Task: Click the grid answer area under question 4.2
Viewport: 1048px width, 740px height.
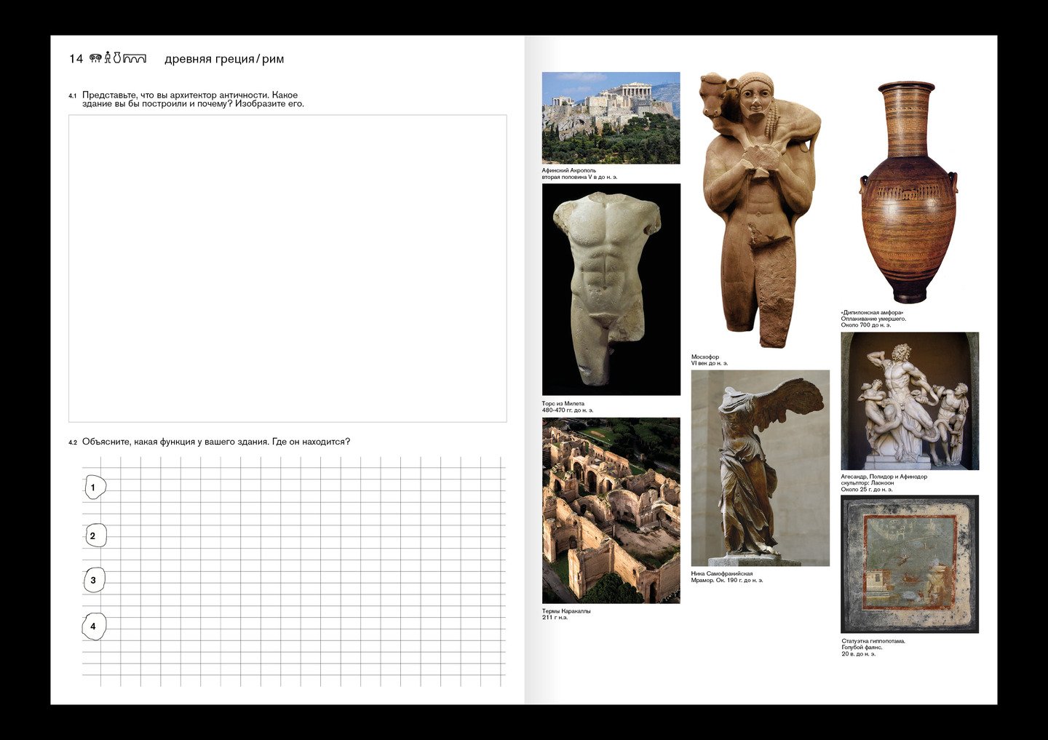Action: click(x=306, y=571)
